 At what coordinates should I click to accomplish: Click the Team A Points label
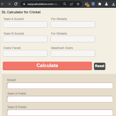pos(16,94)
